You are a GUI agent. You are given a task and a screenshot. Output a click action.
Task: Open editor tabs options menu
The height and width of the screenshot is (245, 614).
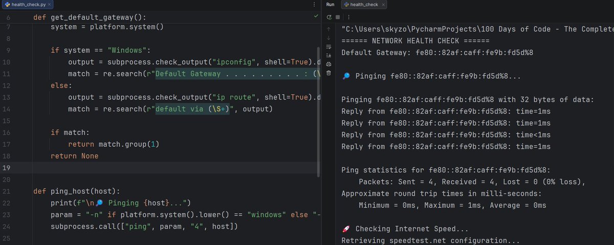314,4
